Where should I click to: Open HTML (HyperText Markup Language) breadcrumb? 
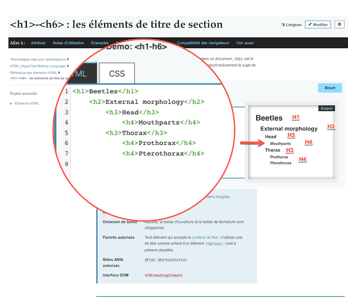click(38, 66)
